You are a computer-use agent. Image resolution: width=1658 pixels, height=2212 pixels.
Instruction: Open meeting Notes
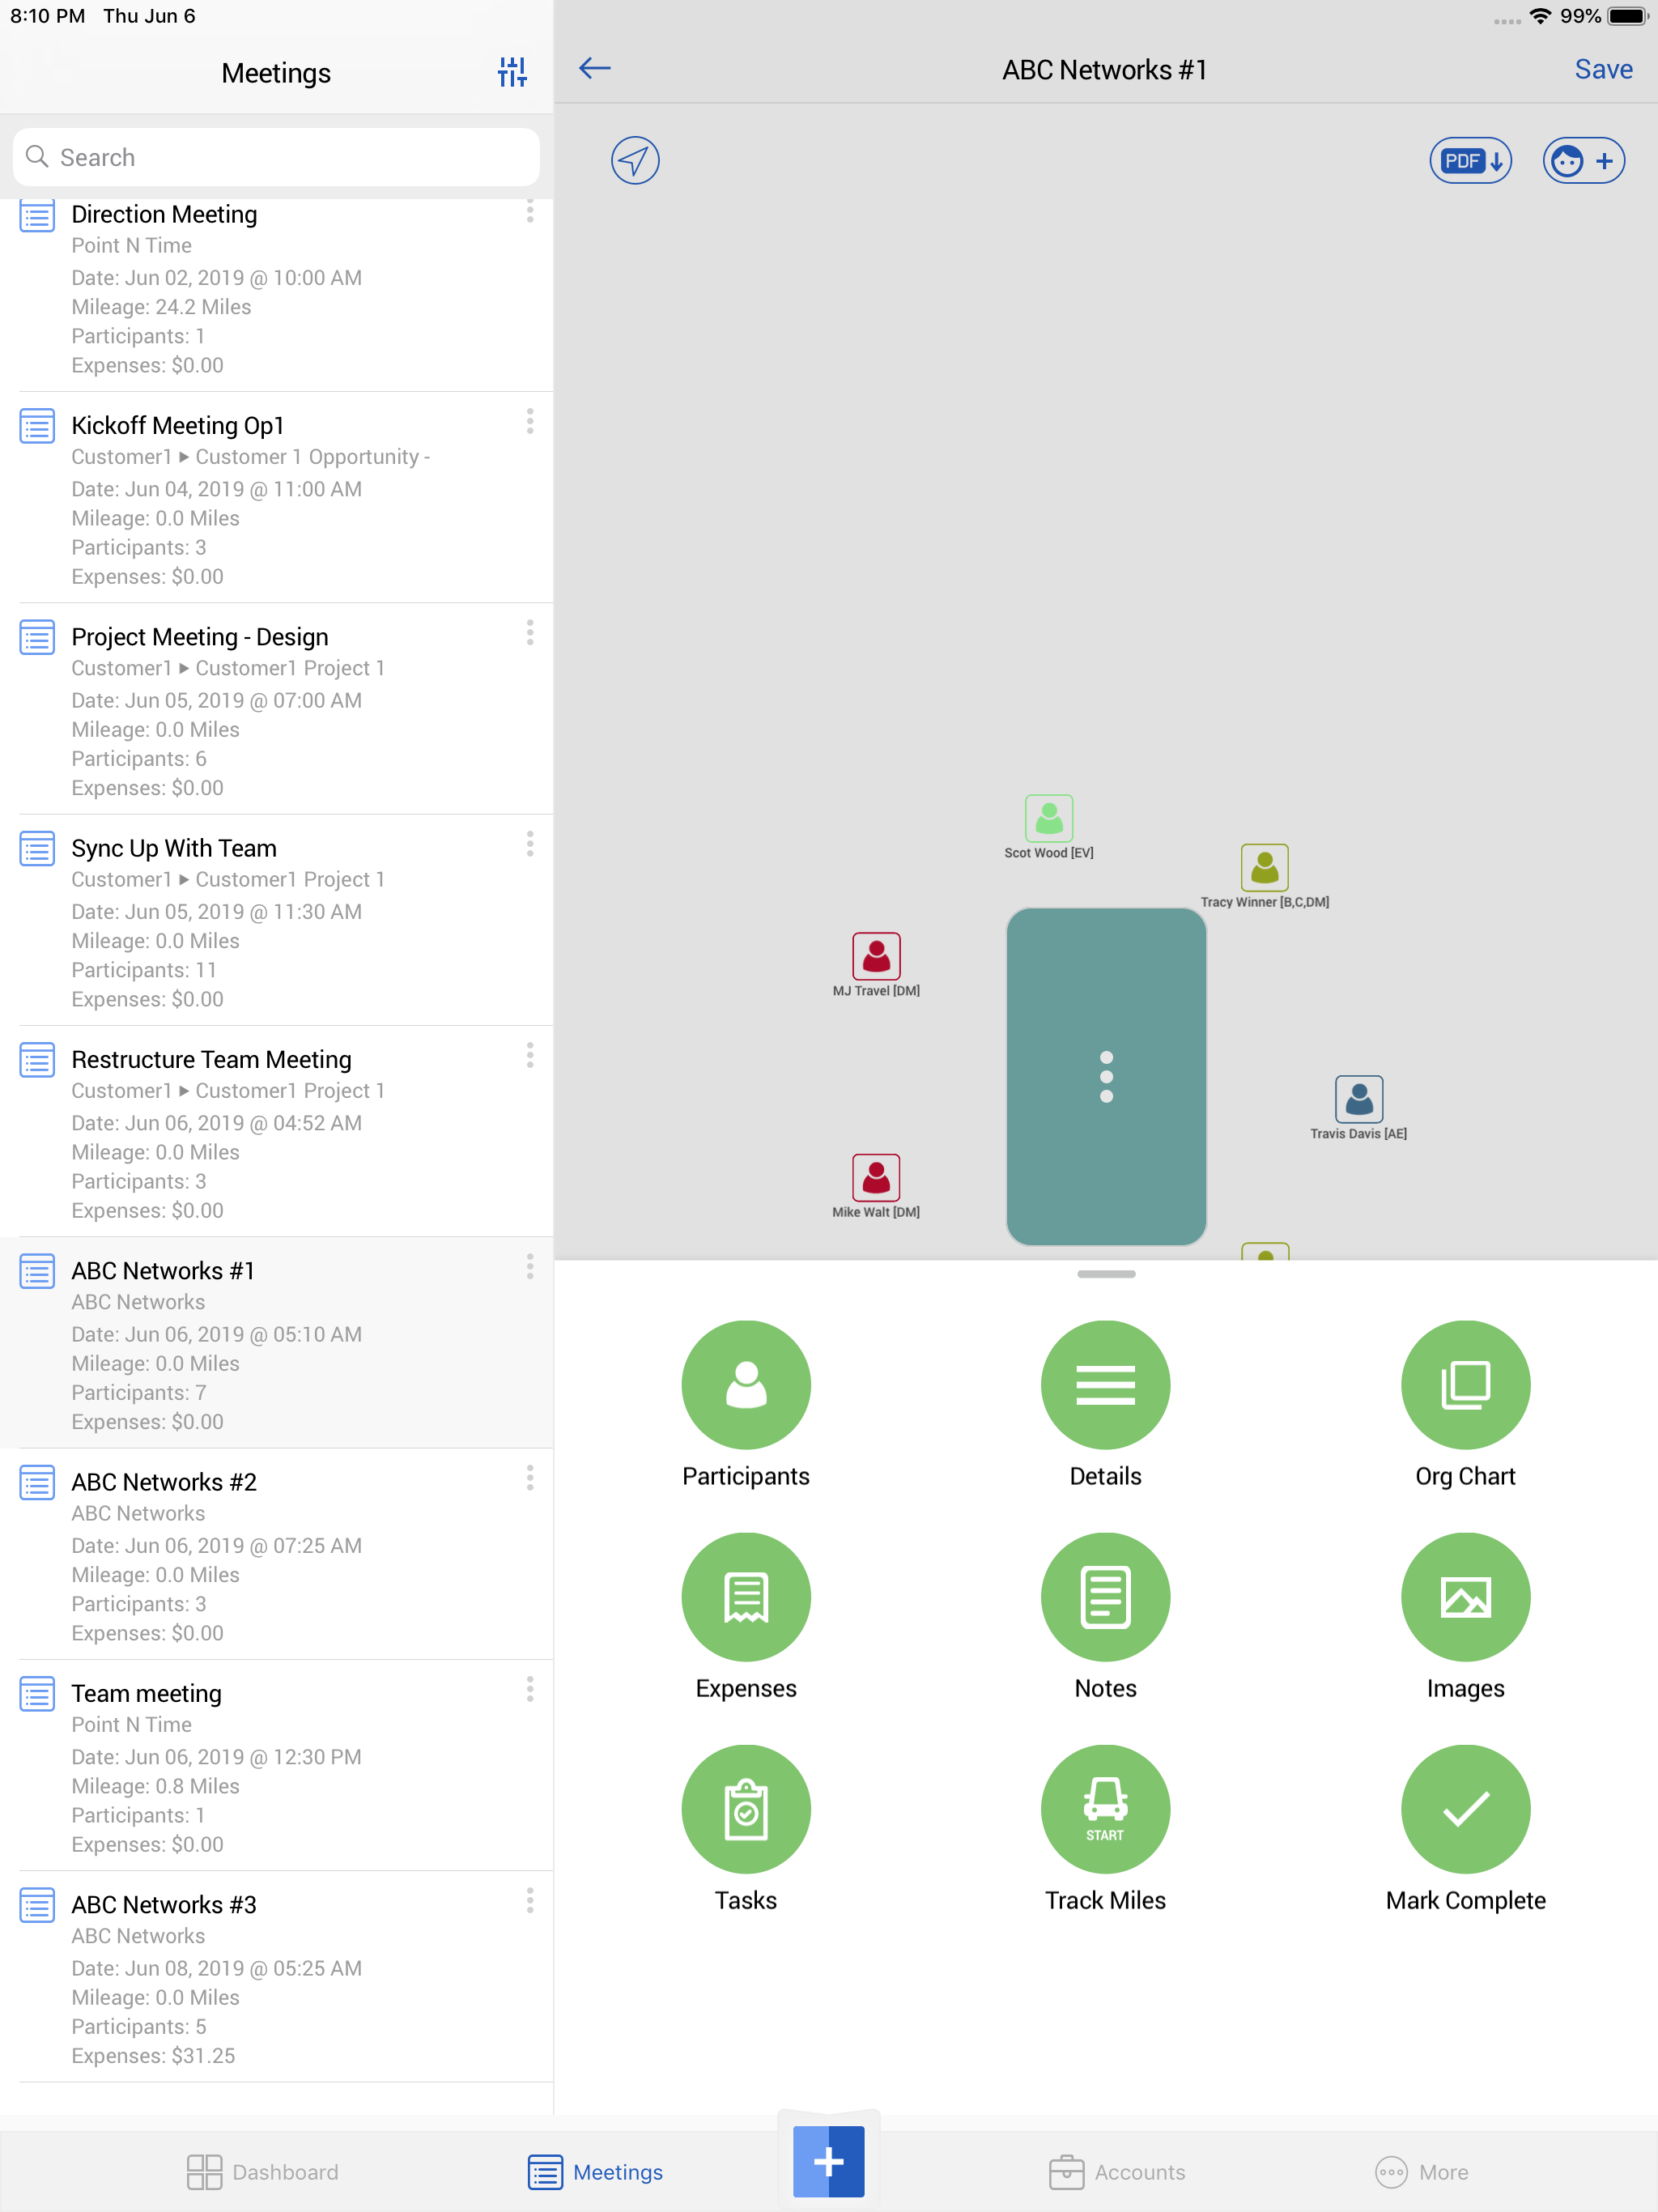click(x=1105, y=1597)
